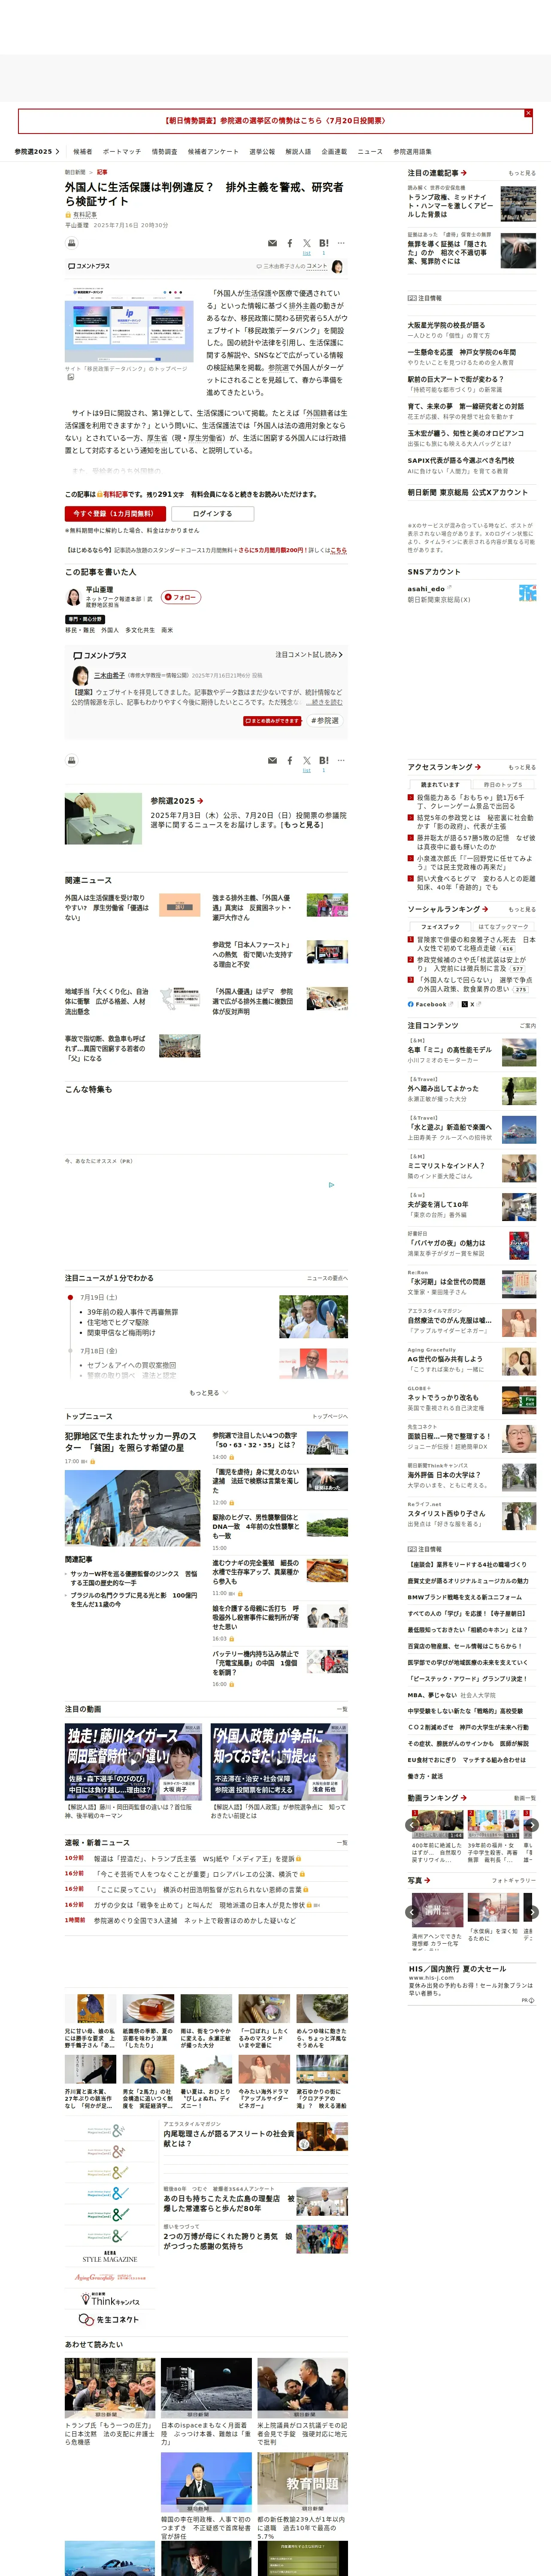The width and height of the screenshot is (551, 2576).
Task: Open more share options ellipsis at top
Action: 341,243
